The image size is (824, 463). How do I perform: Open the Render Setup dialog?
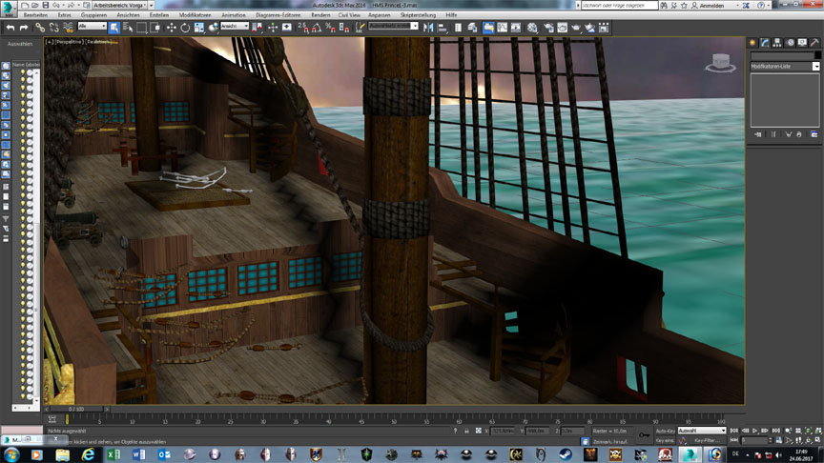point(548,28)
